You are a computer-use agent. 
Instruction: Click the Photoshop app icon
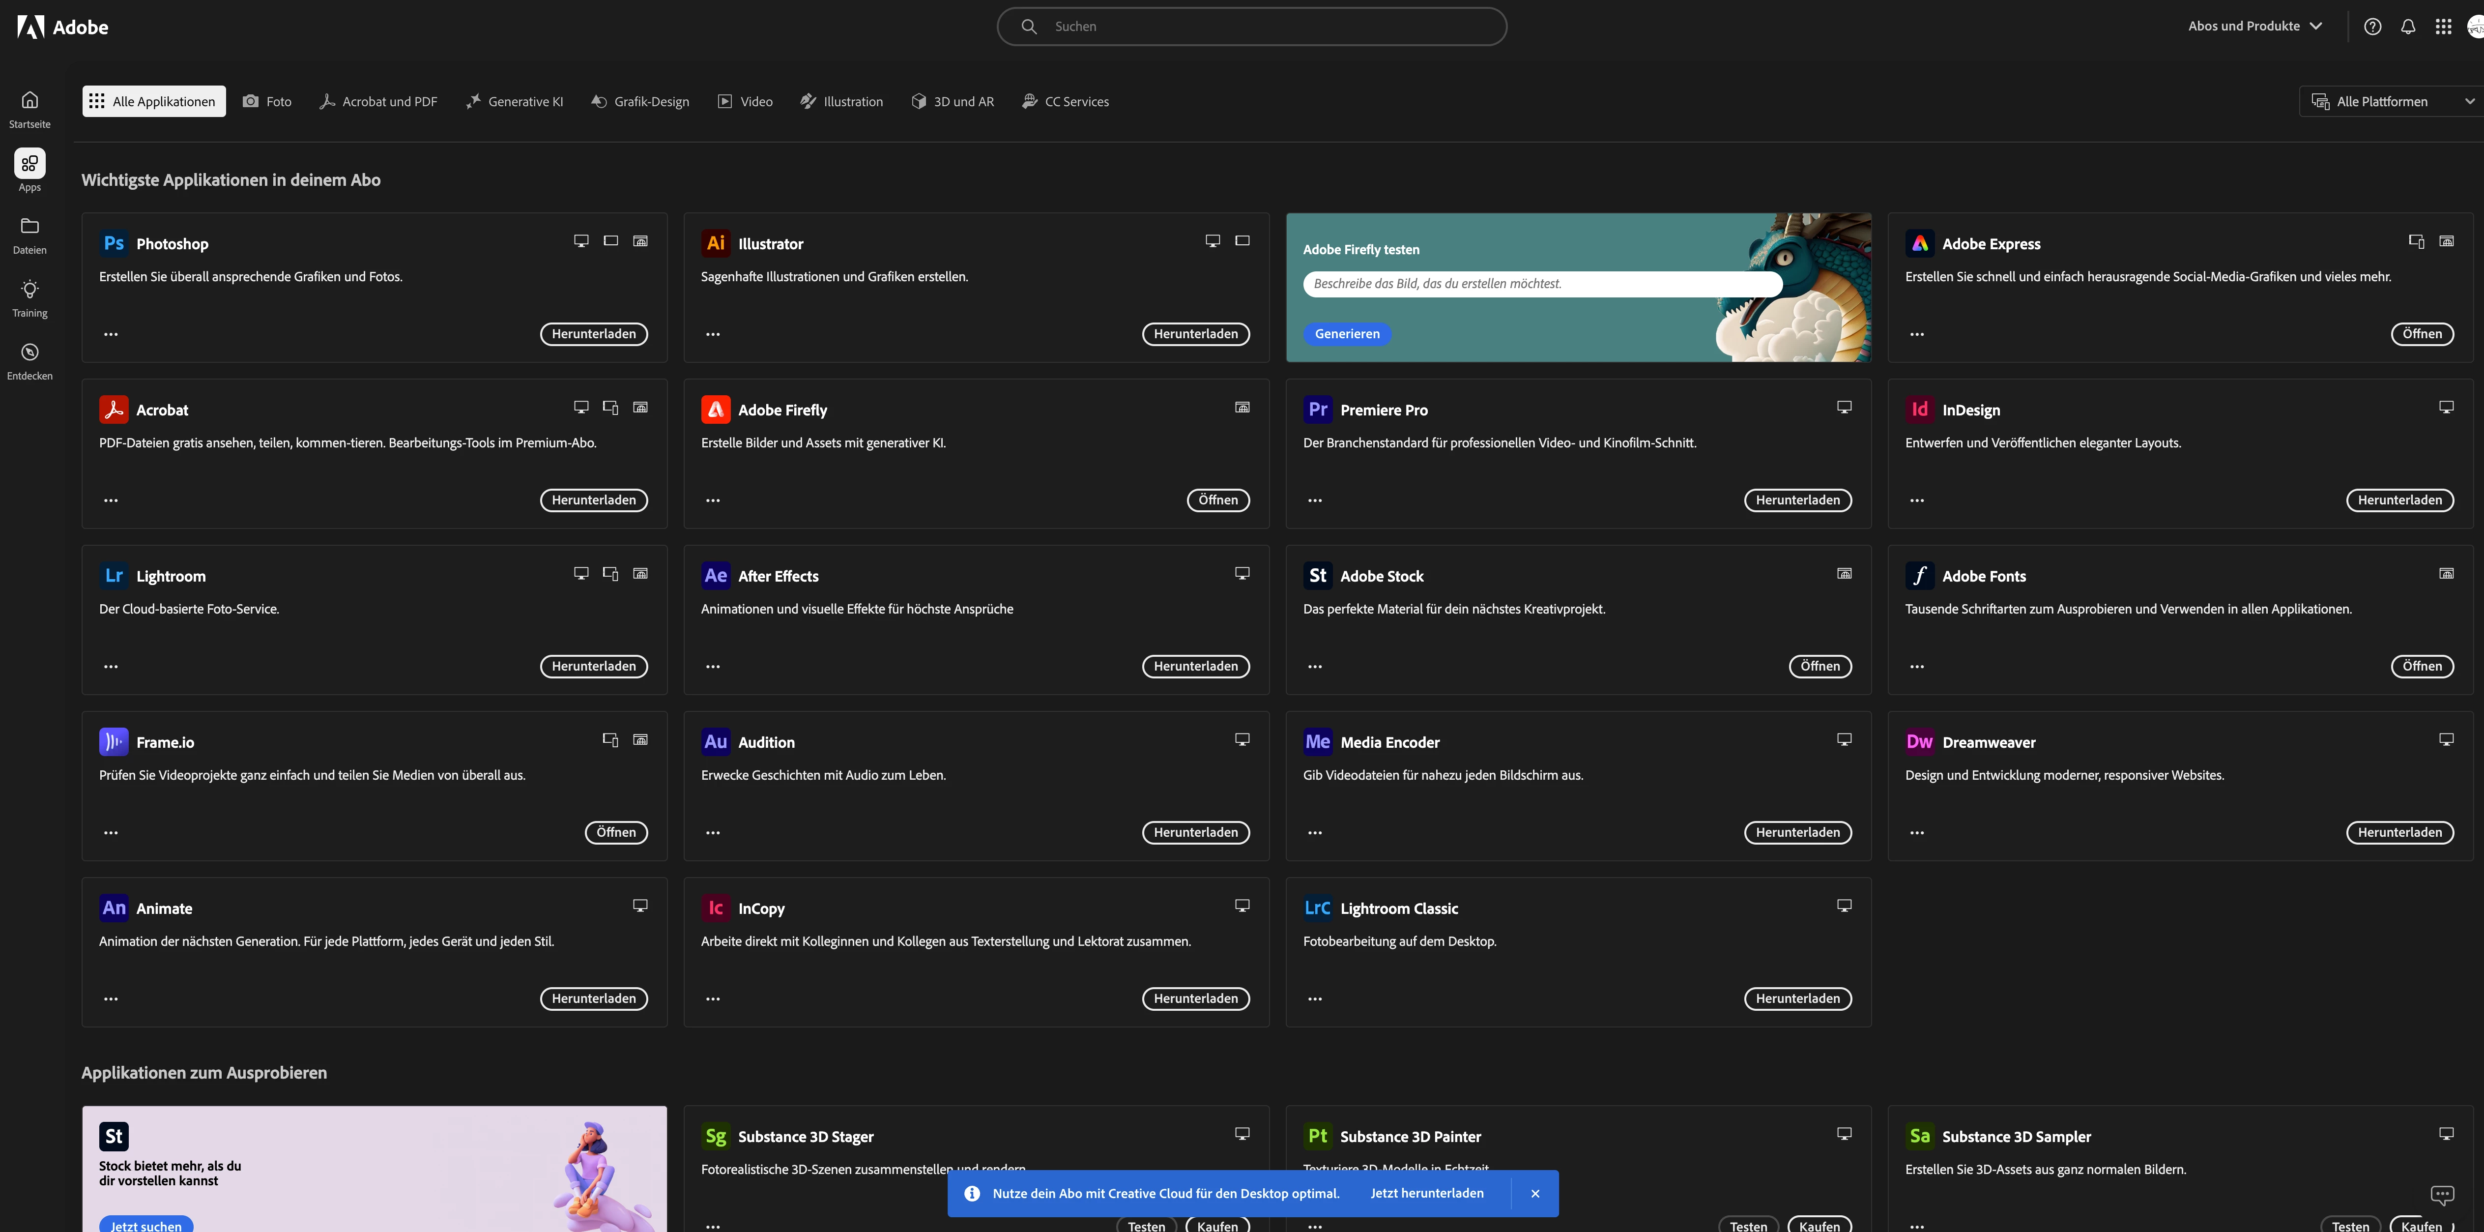click(x=114, y=243)
